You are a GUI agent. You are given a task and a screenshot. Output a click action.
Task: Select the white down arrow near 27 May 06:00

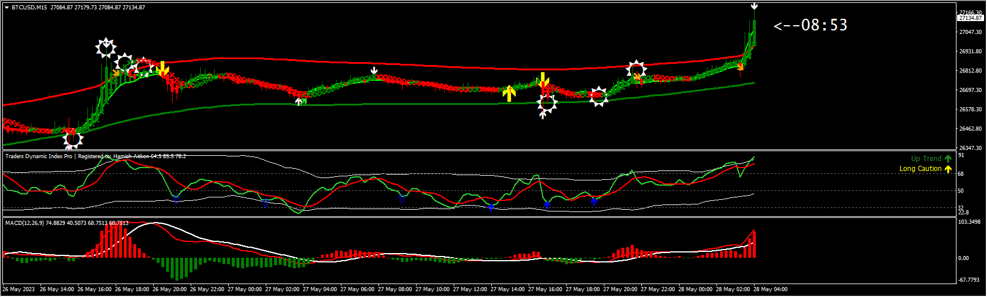(374, 71)
